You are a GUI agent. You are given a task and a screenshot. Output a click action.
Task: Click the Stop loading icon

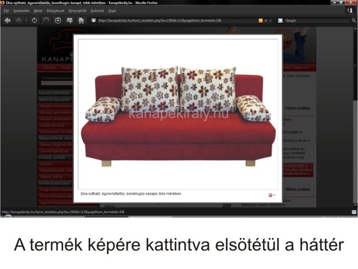46,20
